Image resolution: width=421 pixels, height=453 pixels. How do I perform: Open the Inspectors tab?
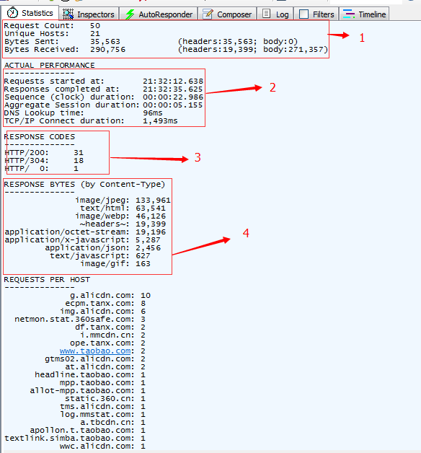point(89,14)
